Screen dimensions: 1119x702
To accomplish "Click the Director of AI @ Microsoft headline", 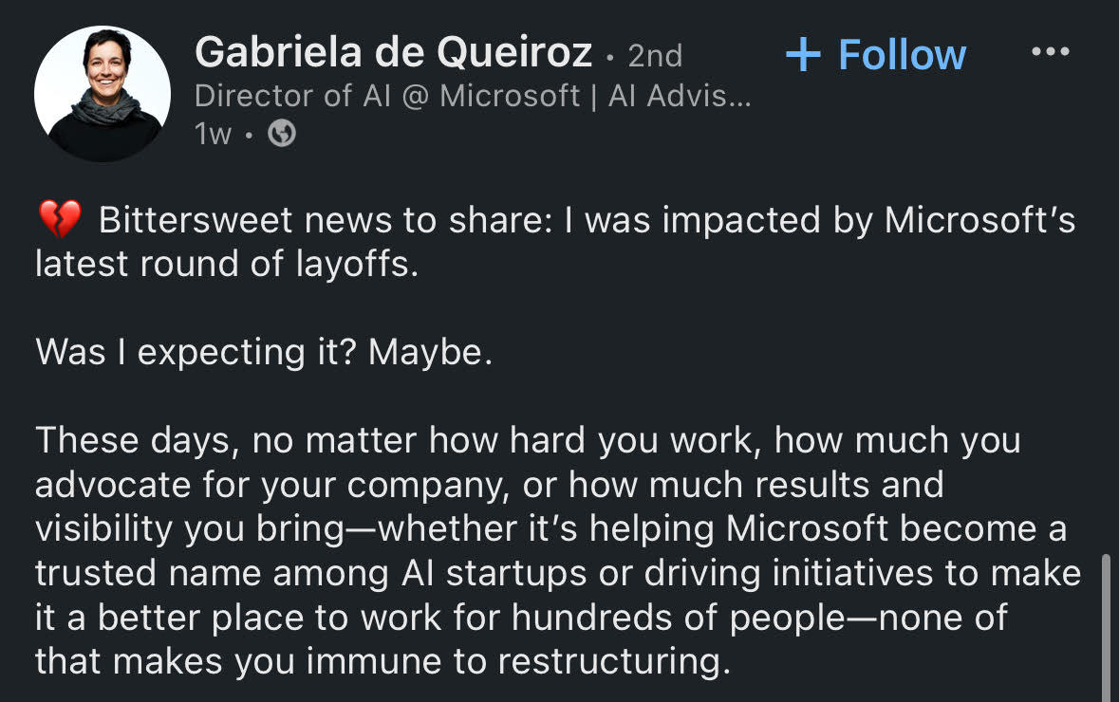I will coord(387,96).
